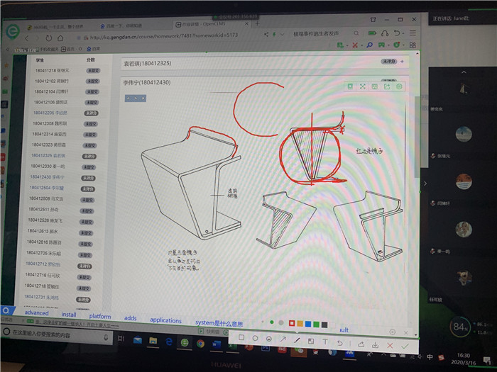Choose the arrow drawing tool
Image resolution: width=497 pixels, height=372 pixels.
coord(283,339)
